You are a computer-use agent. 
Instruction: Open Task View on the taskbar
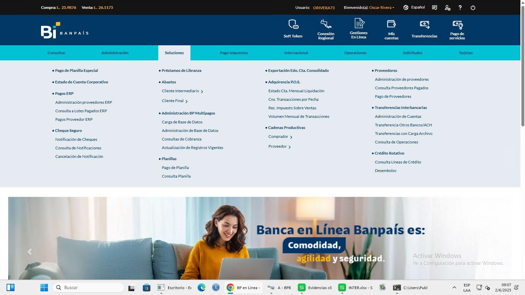click(132, 288)
